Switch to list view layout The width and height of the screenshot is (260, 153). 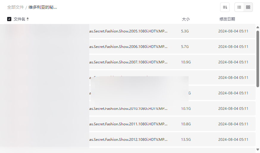(239, 7)
